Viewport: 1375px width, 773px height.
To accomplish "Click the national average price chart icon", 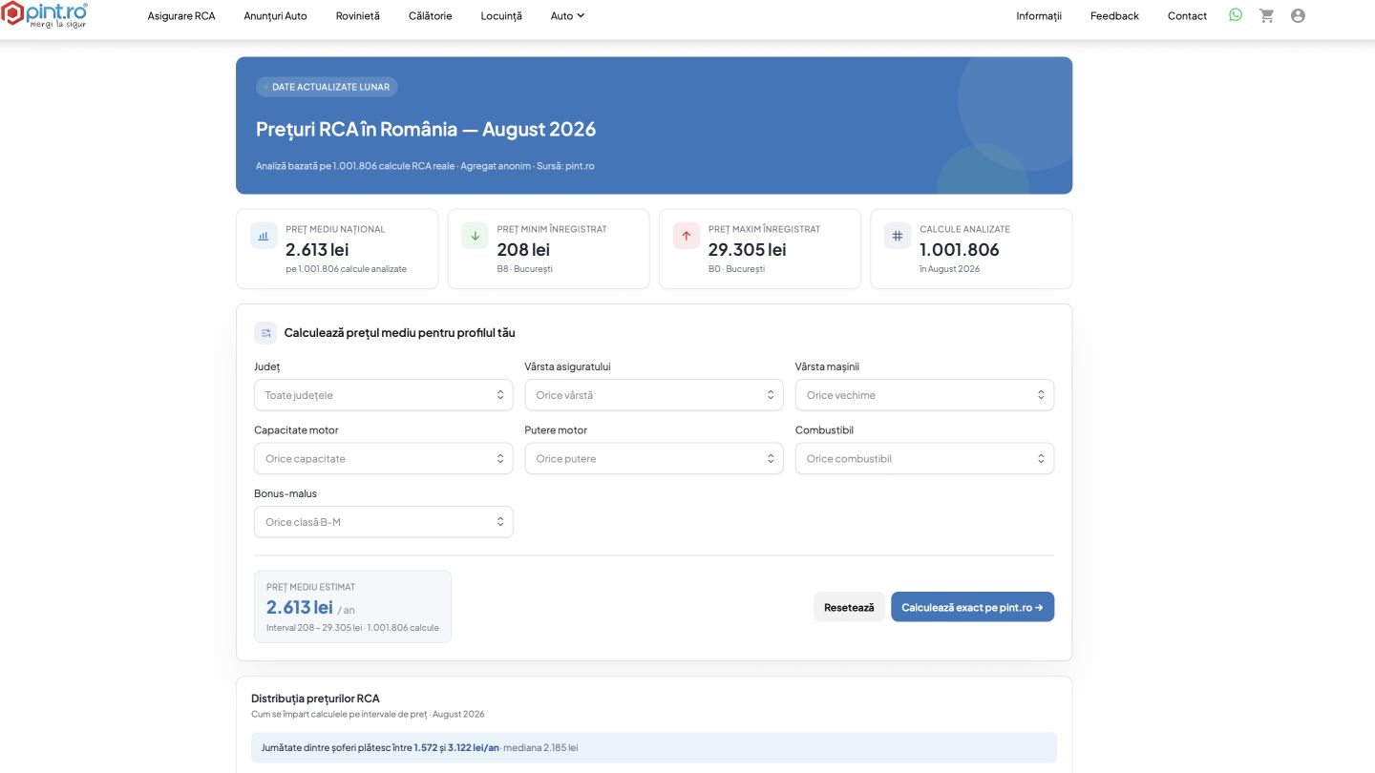I will (x=264, y=236).
